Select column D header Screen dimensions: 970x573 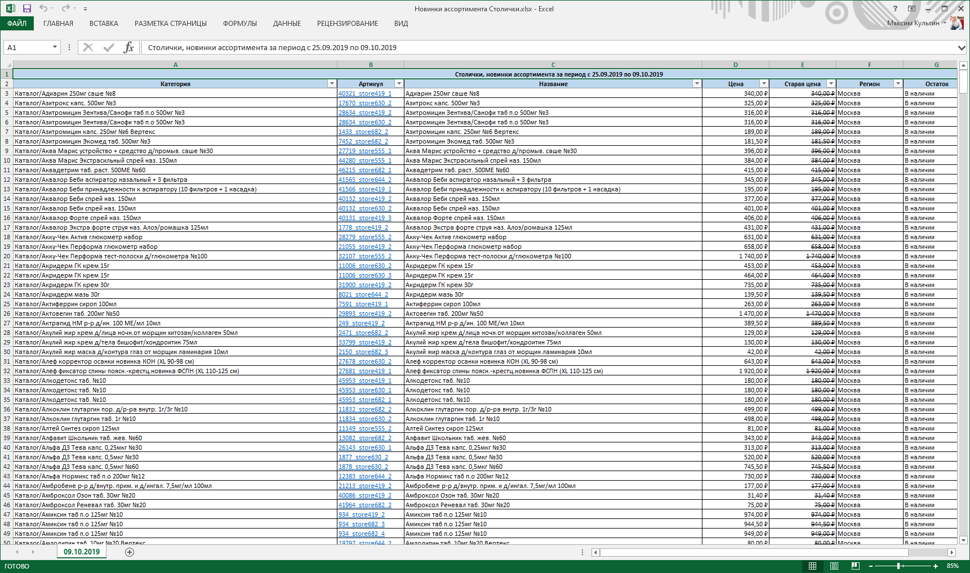[736, 65]
